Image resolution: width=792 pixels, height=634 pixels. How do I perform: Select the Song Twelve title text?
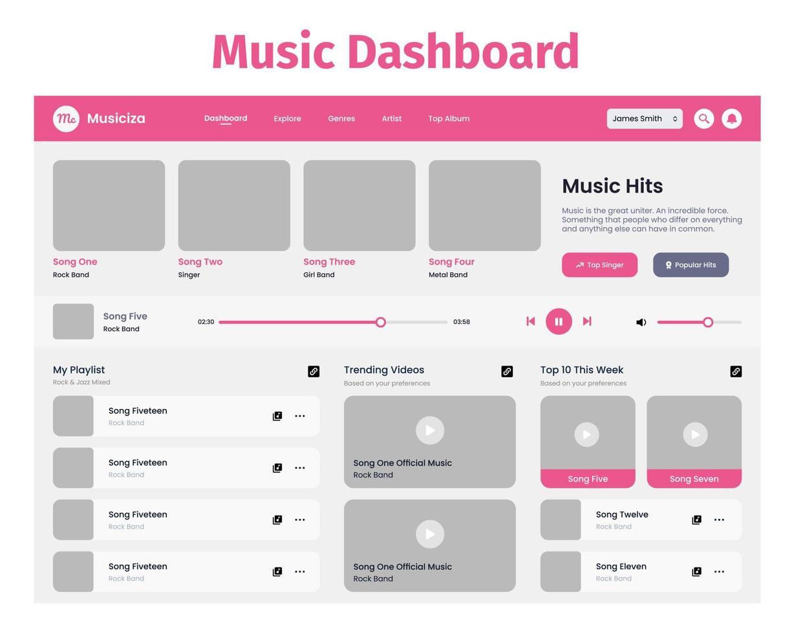[622, 515]
